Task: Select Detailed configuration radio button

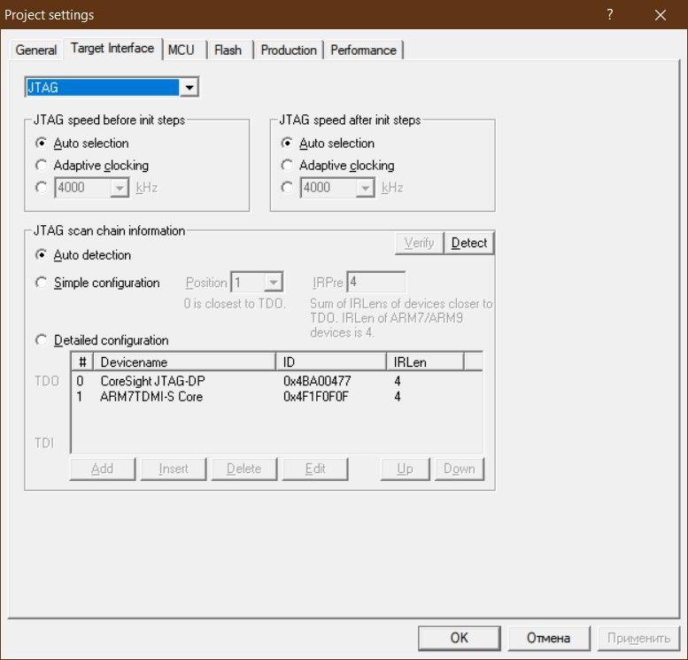Action: pyautogui.click(x=41, y=340)
